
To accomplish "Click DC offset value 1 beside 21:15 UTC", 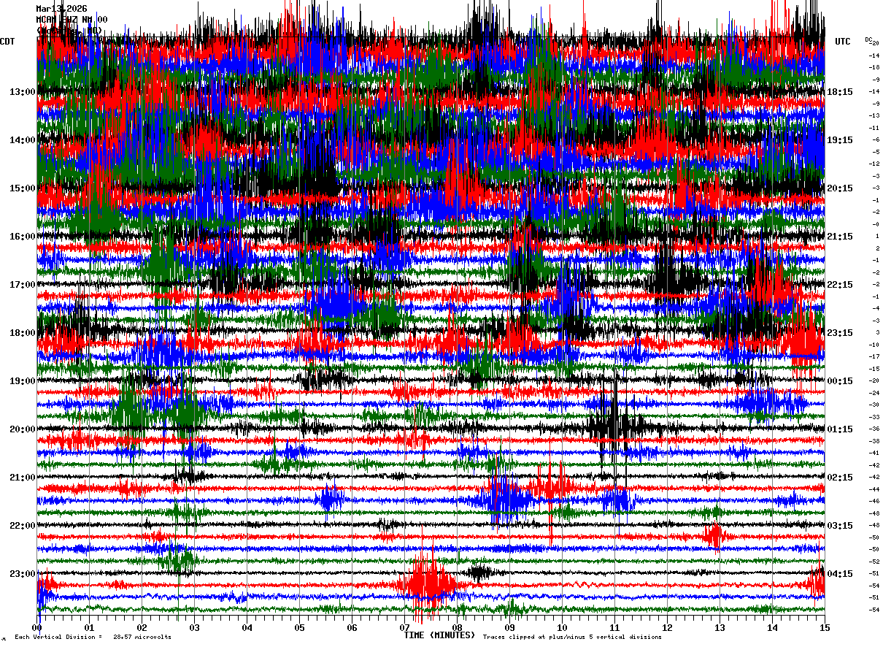I will pyautogui.click(x=876, y=237).
